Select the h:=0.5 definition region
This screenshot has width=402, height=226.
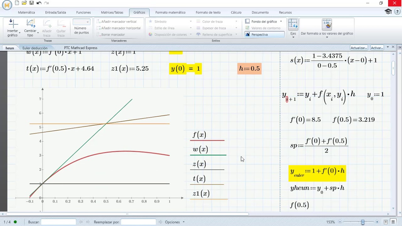pyautogui.click(x=249, y=68)
